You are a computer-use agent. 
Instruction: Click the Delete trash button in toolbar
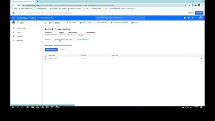coord(135,23)
